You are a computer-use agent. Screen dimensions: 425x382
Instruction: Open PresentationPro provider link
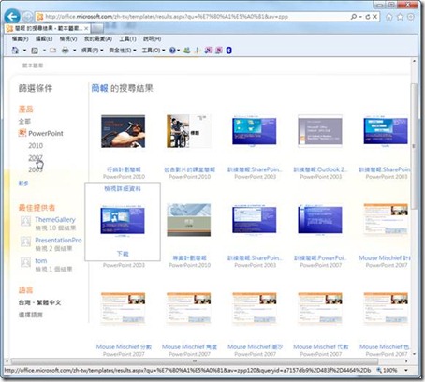(58, 241)
